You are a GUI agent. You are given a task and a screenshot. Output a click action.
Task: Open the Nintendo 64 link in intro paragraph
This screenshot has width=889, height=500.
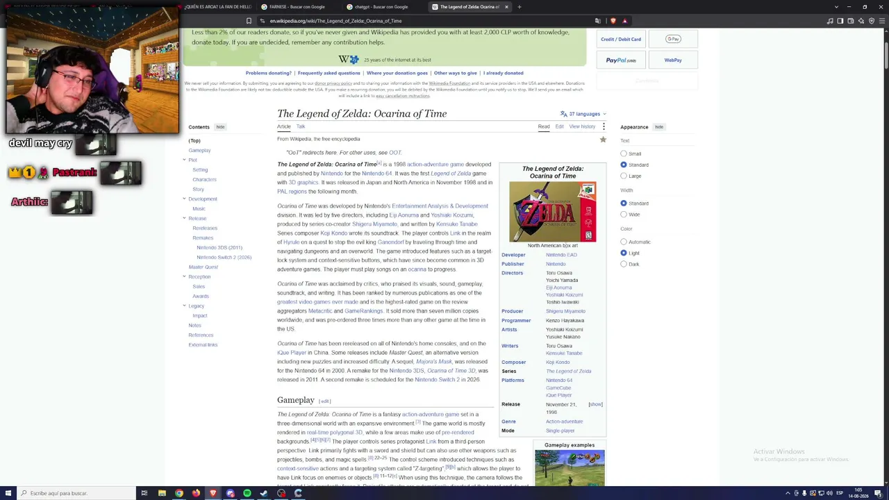377,174
